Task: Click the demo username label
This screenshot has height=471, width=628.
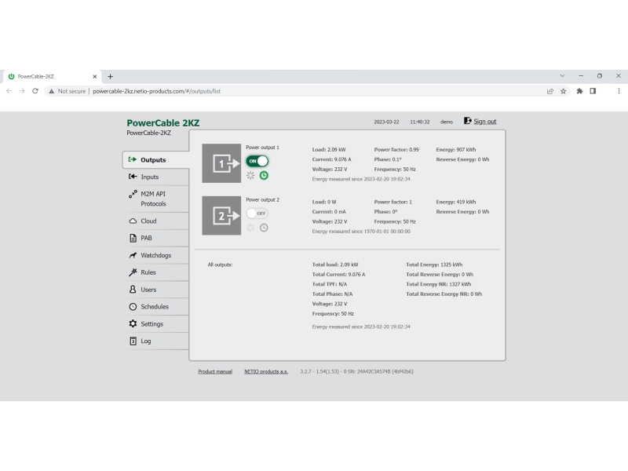Action: pyautogui.click(x=447, y=122)
